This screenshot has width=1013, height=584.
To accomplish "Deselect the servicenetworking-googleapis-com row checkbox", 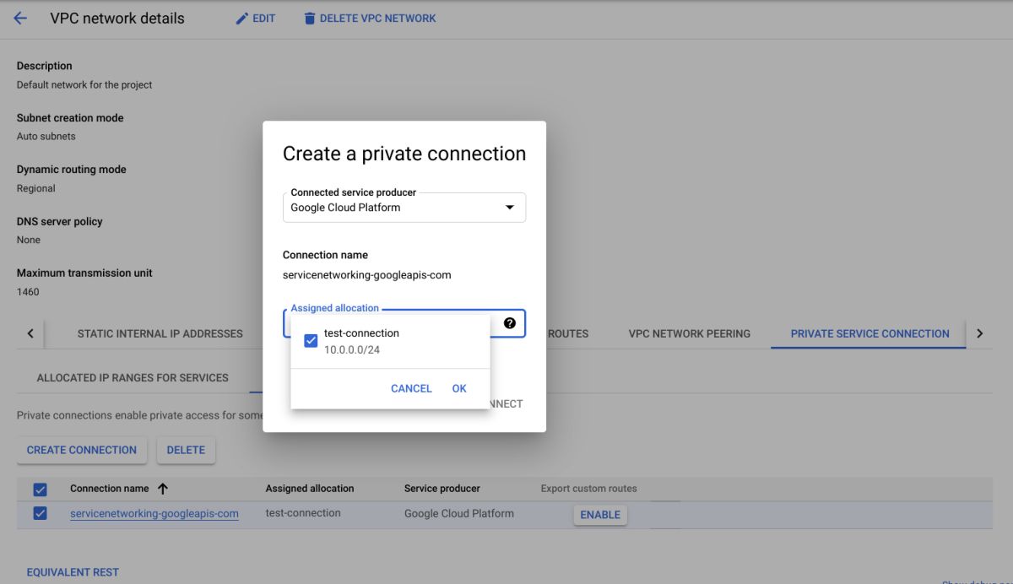I will (40, 513).
